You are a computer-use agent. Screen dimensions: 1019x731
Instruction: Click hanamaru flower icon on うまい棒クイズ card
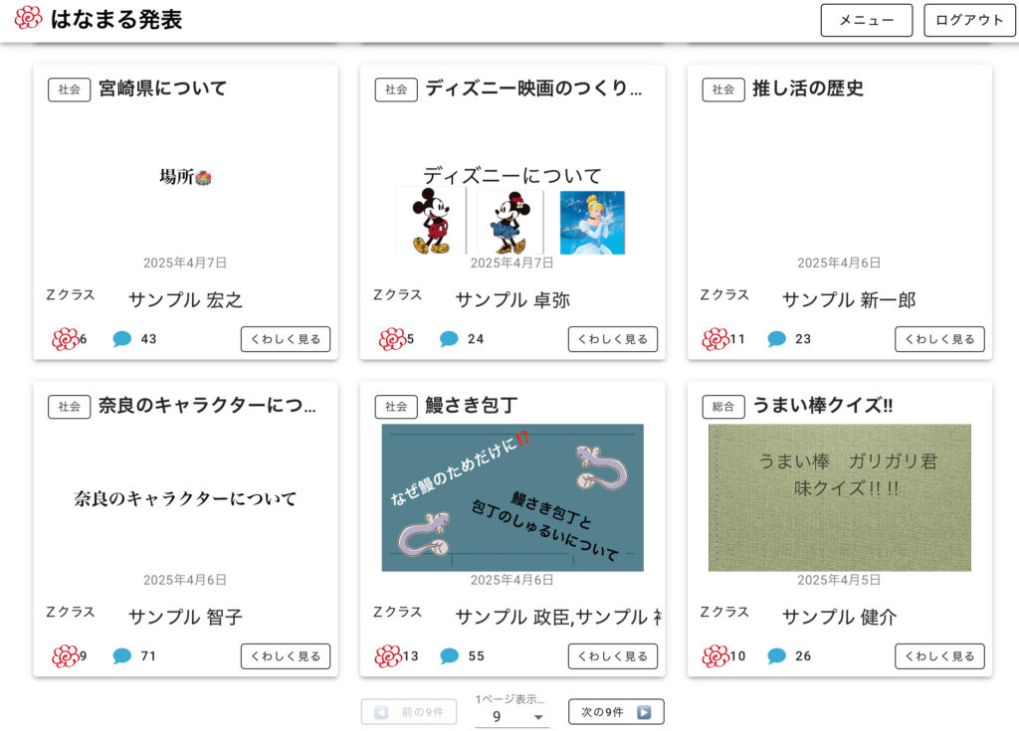coord(714,655)
